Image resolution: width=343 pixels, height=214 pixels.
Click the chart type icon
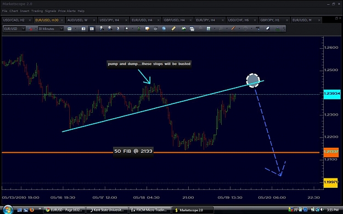69,29
